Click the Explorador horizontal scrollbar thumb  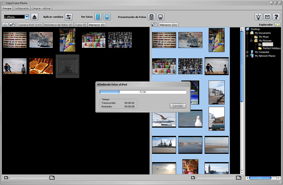point(260,178)
